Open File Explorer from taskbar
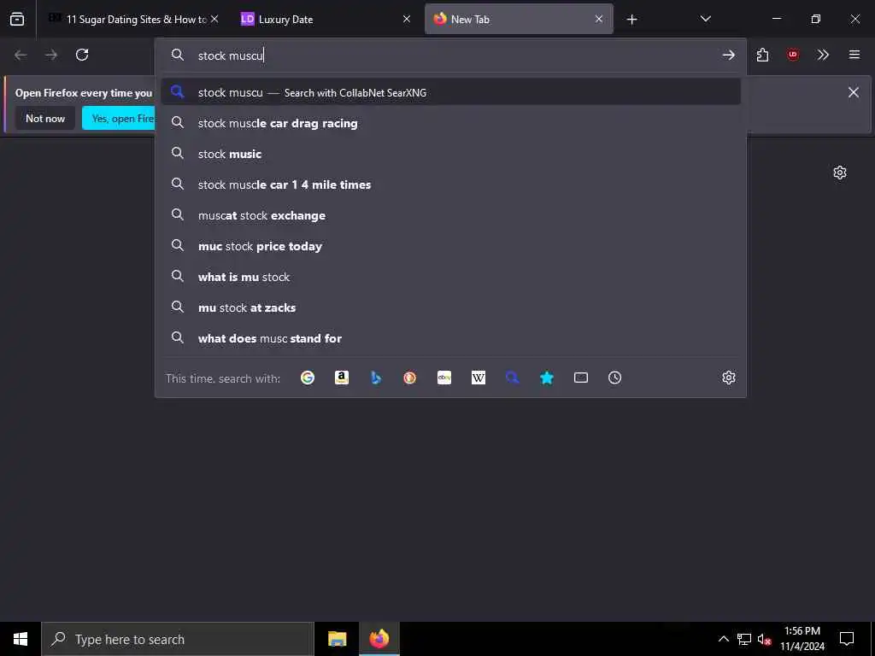This screenshot has width=875, height=656. point(337,639)
